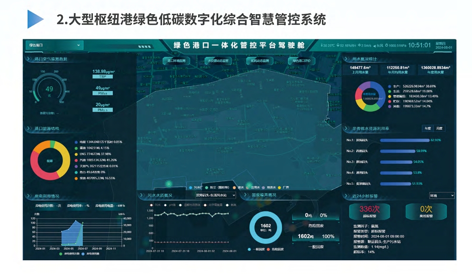
Task: Select the 港口环境监测 map view icon
Action: click(x=176, y=60)
